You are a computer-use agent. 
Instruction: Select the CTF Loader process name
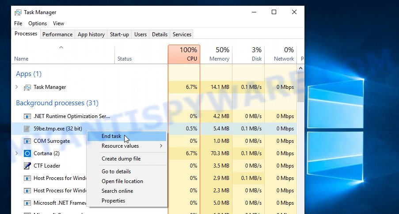pyautogui.click(x=47, y=166)
